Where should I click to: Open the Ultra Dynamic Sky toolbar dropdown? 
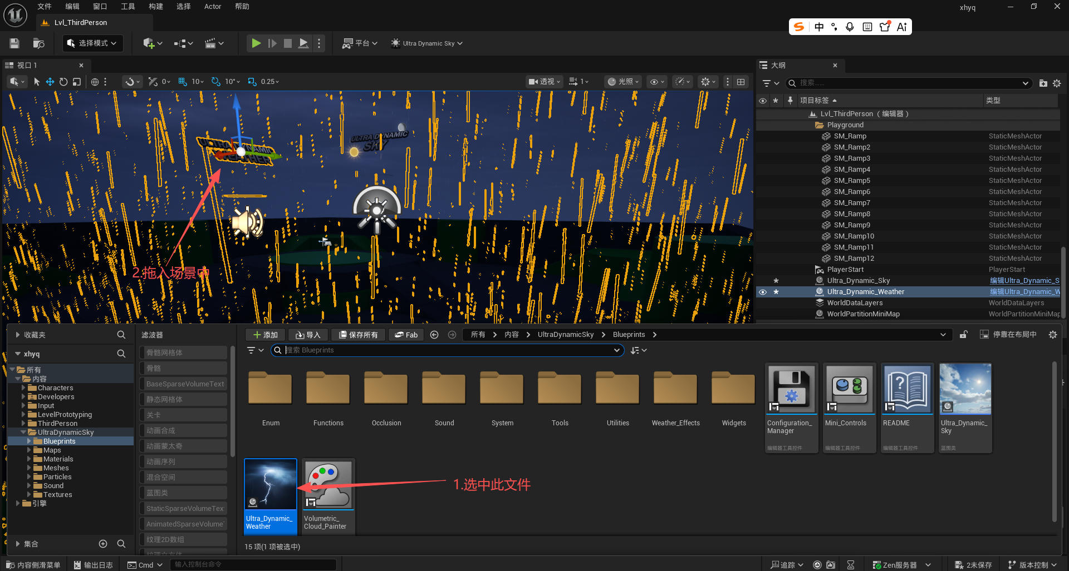tap(426, 43)
